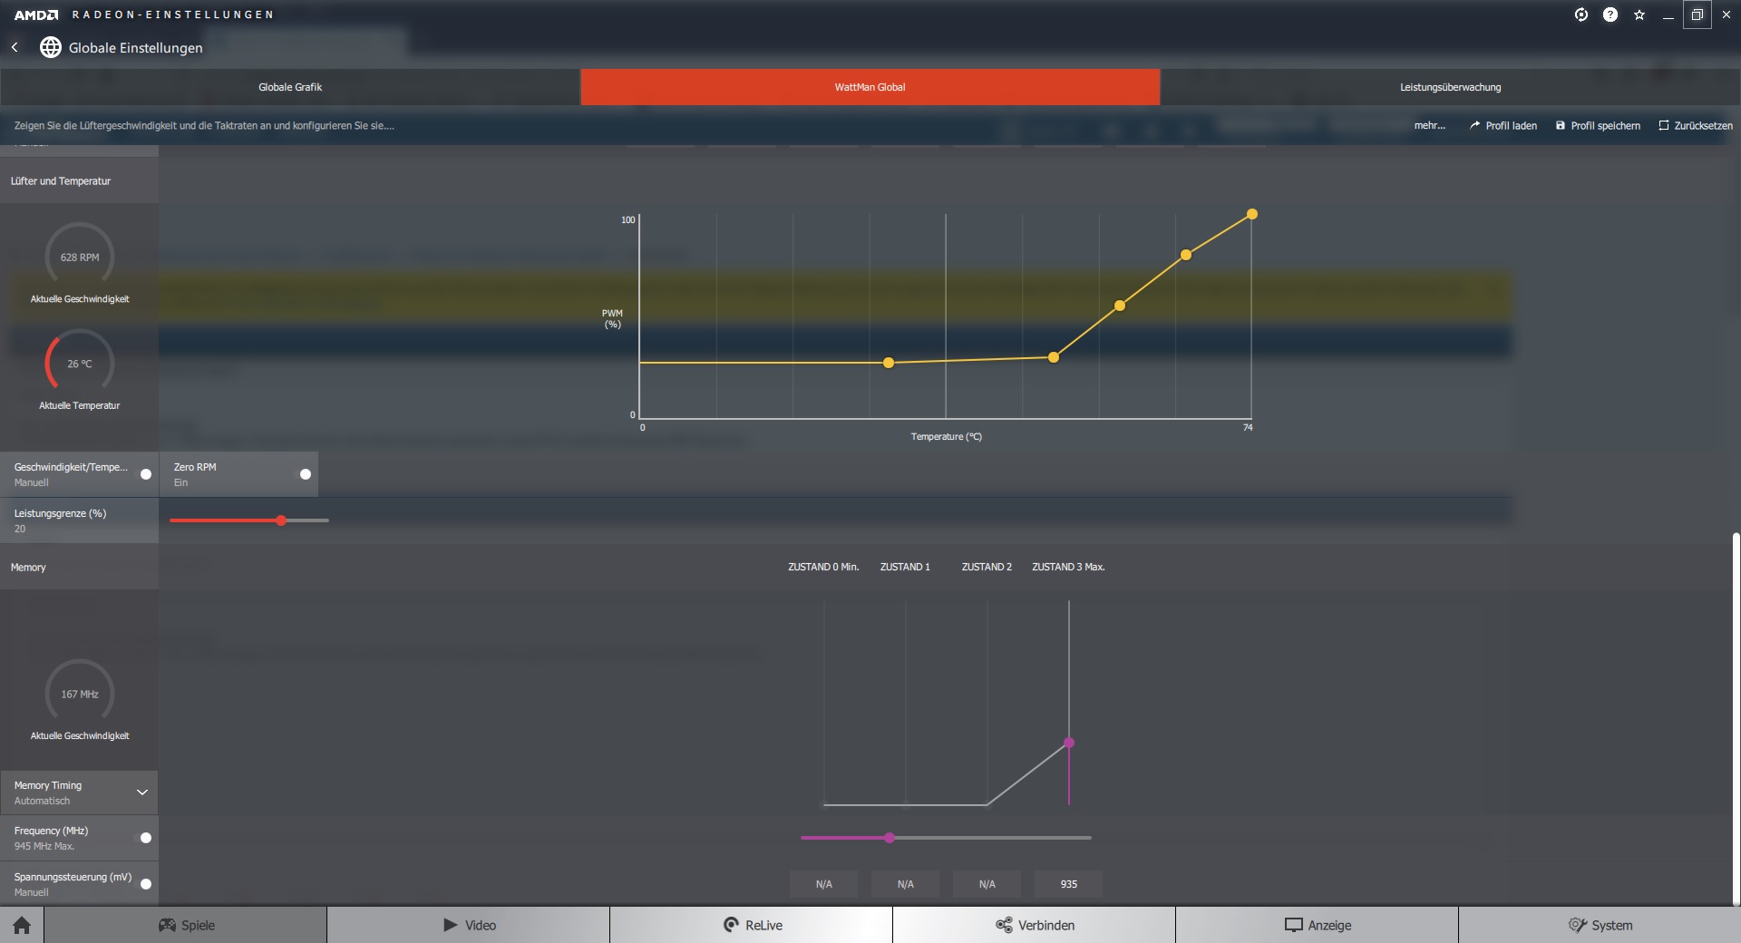Toggle Geschwindigkeit/Temperatur manual switch
The image size is (1741, 943).
click(146, 474)
